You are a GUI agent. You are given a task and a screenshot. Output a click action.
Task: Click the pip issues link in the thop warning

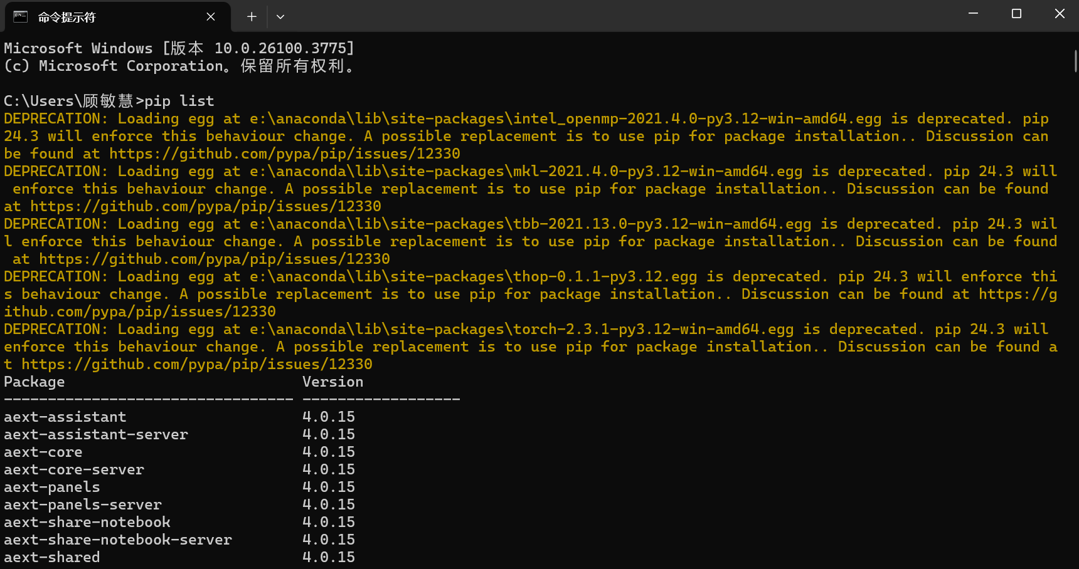tap(139, 311)
